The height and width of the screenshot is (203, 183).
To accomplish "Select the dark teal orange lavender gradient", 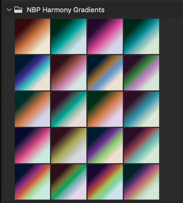I will click(x=32, y=109).
